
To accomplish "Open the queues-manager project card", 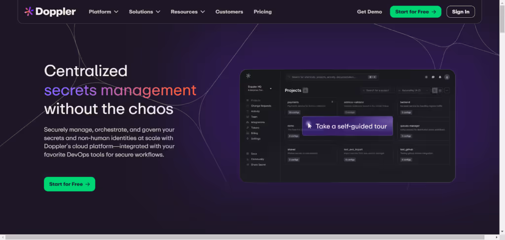I will click(x=424, y=131).
